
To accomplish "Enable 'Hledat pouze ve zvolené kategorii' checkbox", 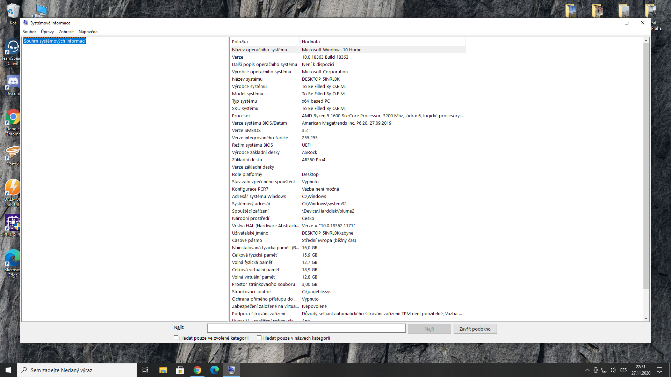I will [176, 338].
